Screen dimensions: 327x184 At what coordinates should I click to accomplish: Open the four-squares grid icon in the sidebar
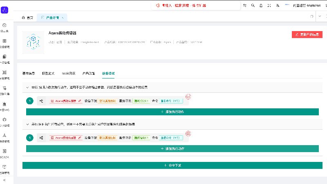(x=4, y=41)
